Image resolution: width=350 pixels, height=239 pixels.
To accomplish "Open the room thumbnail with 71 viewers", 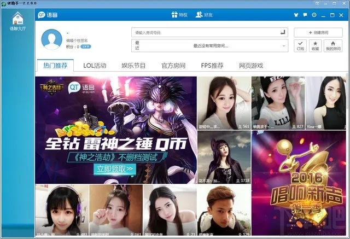I will tap(170, 210).
